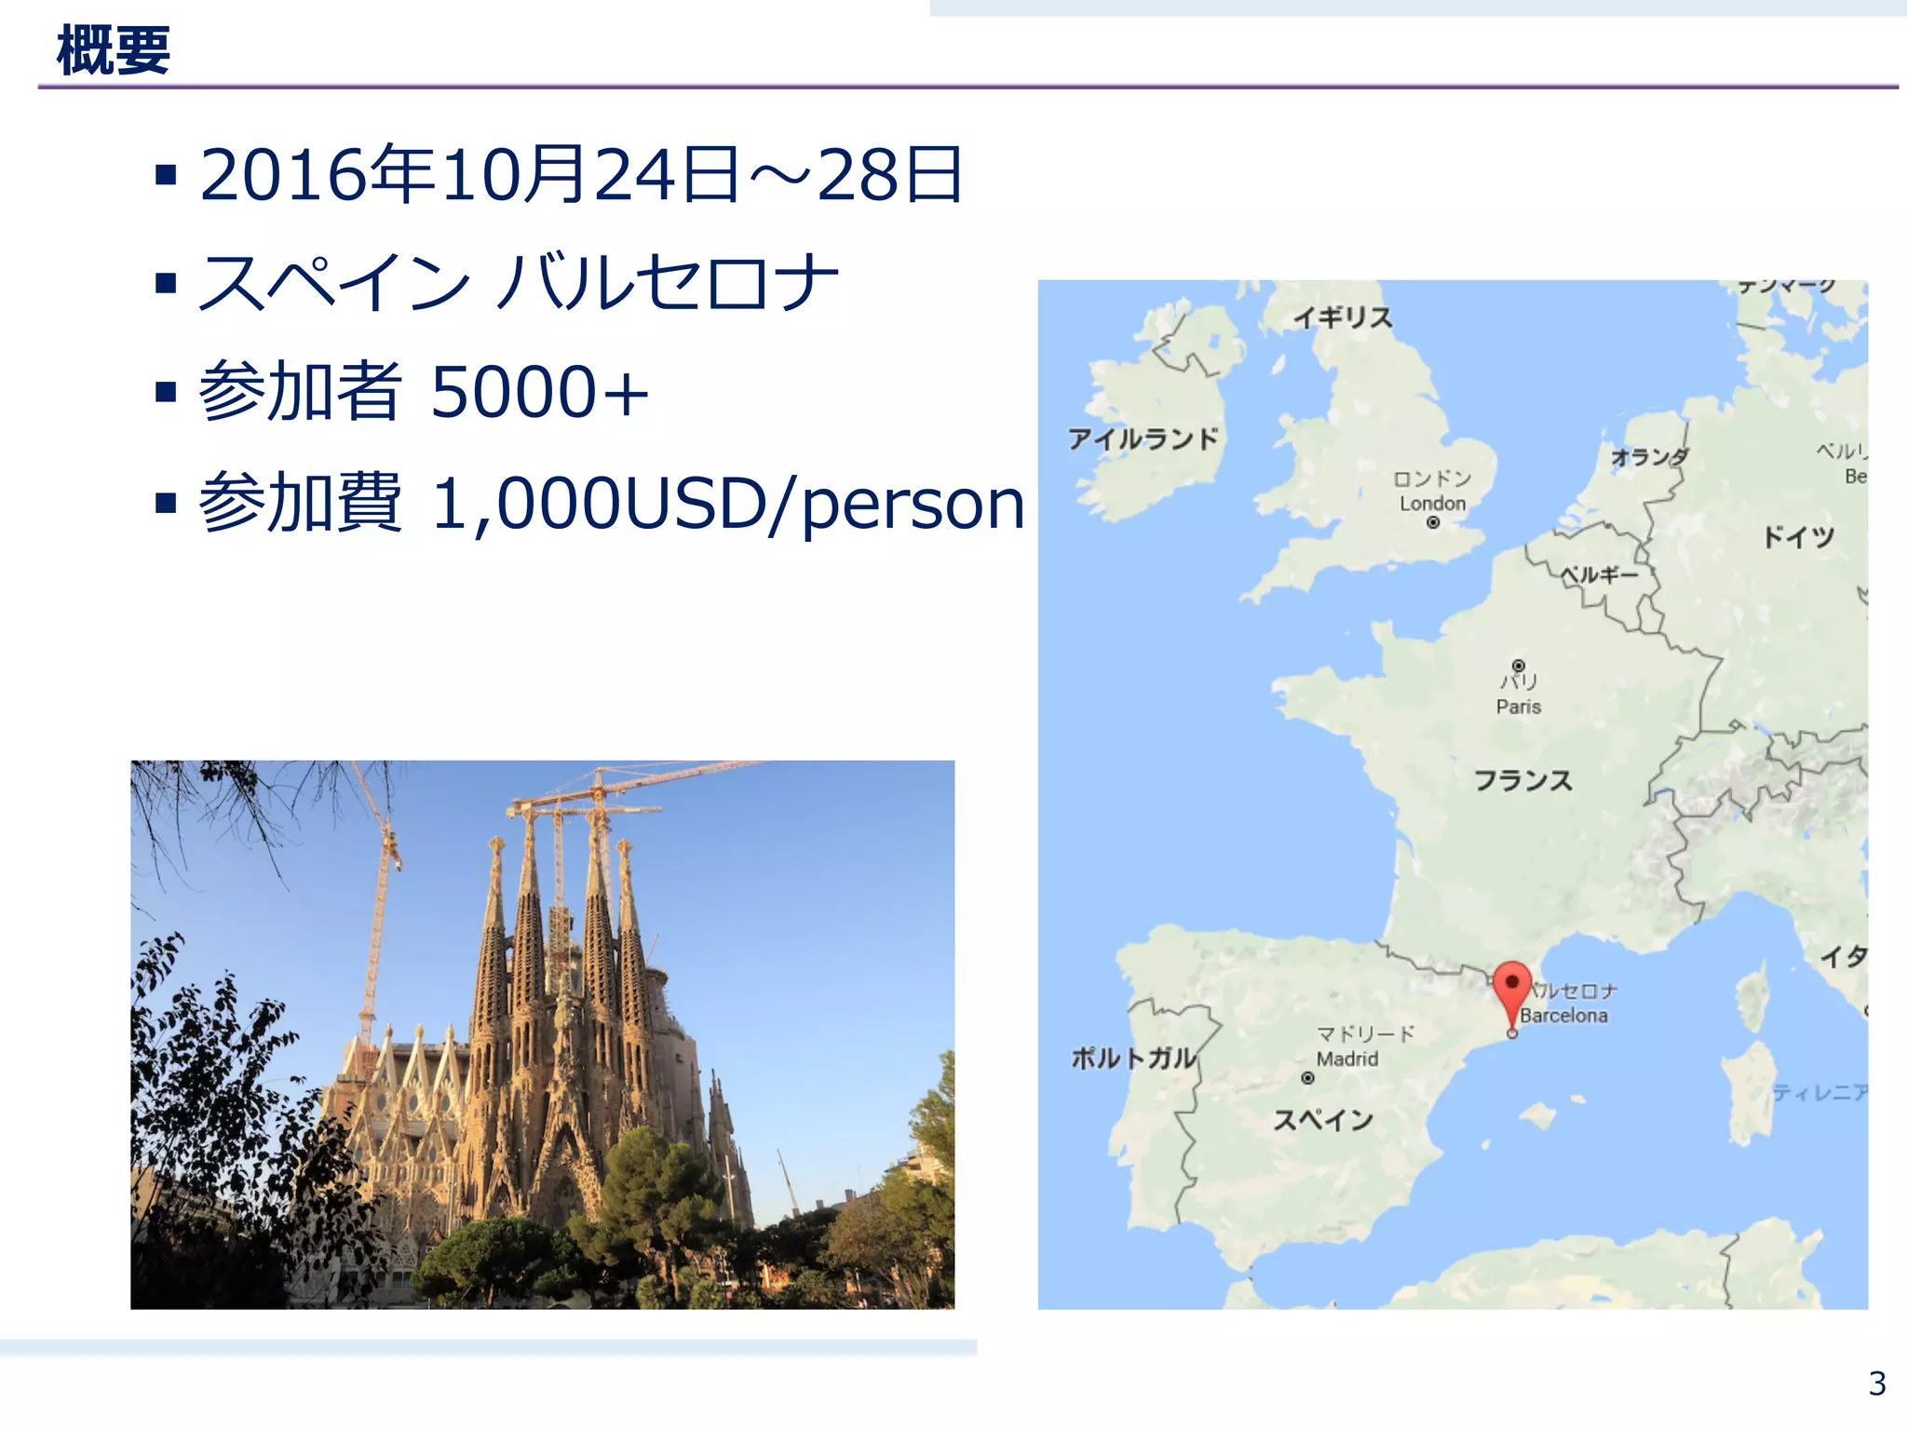Click the slide title 概要

(114, 50)
